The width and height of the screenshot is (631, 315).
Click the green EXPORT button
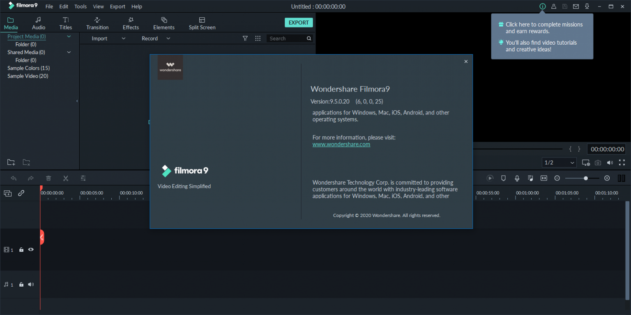click(x=299, y=23)
